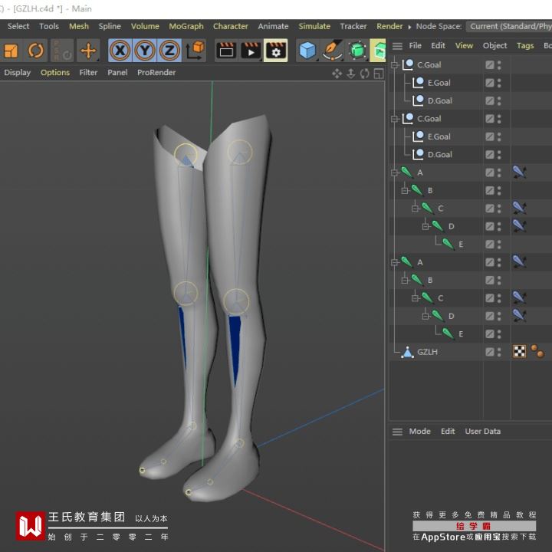Click the coordinate system icon
Screen dimensions: 552x552
click(195, 51)
